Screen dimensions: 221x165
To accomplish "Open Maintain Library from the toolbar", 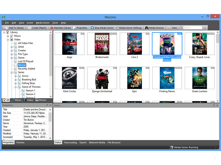I will tap(61, 28).
